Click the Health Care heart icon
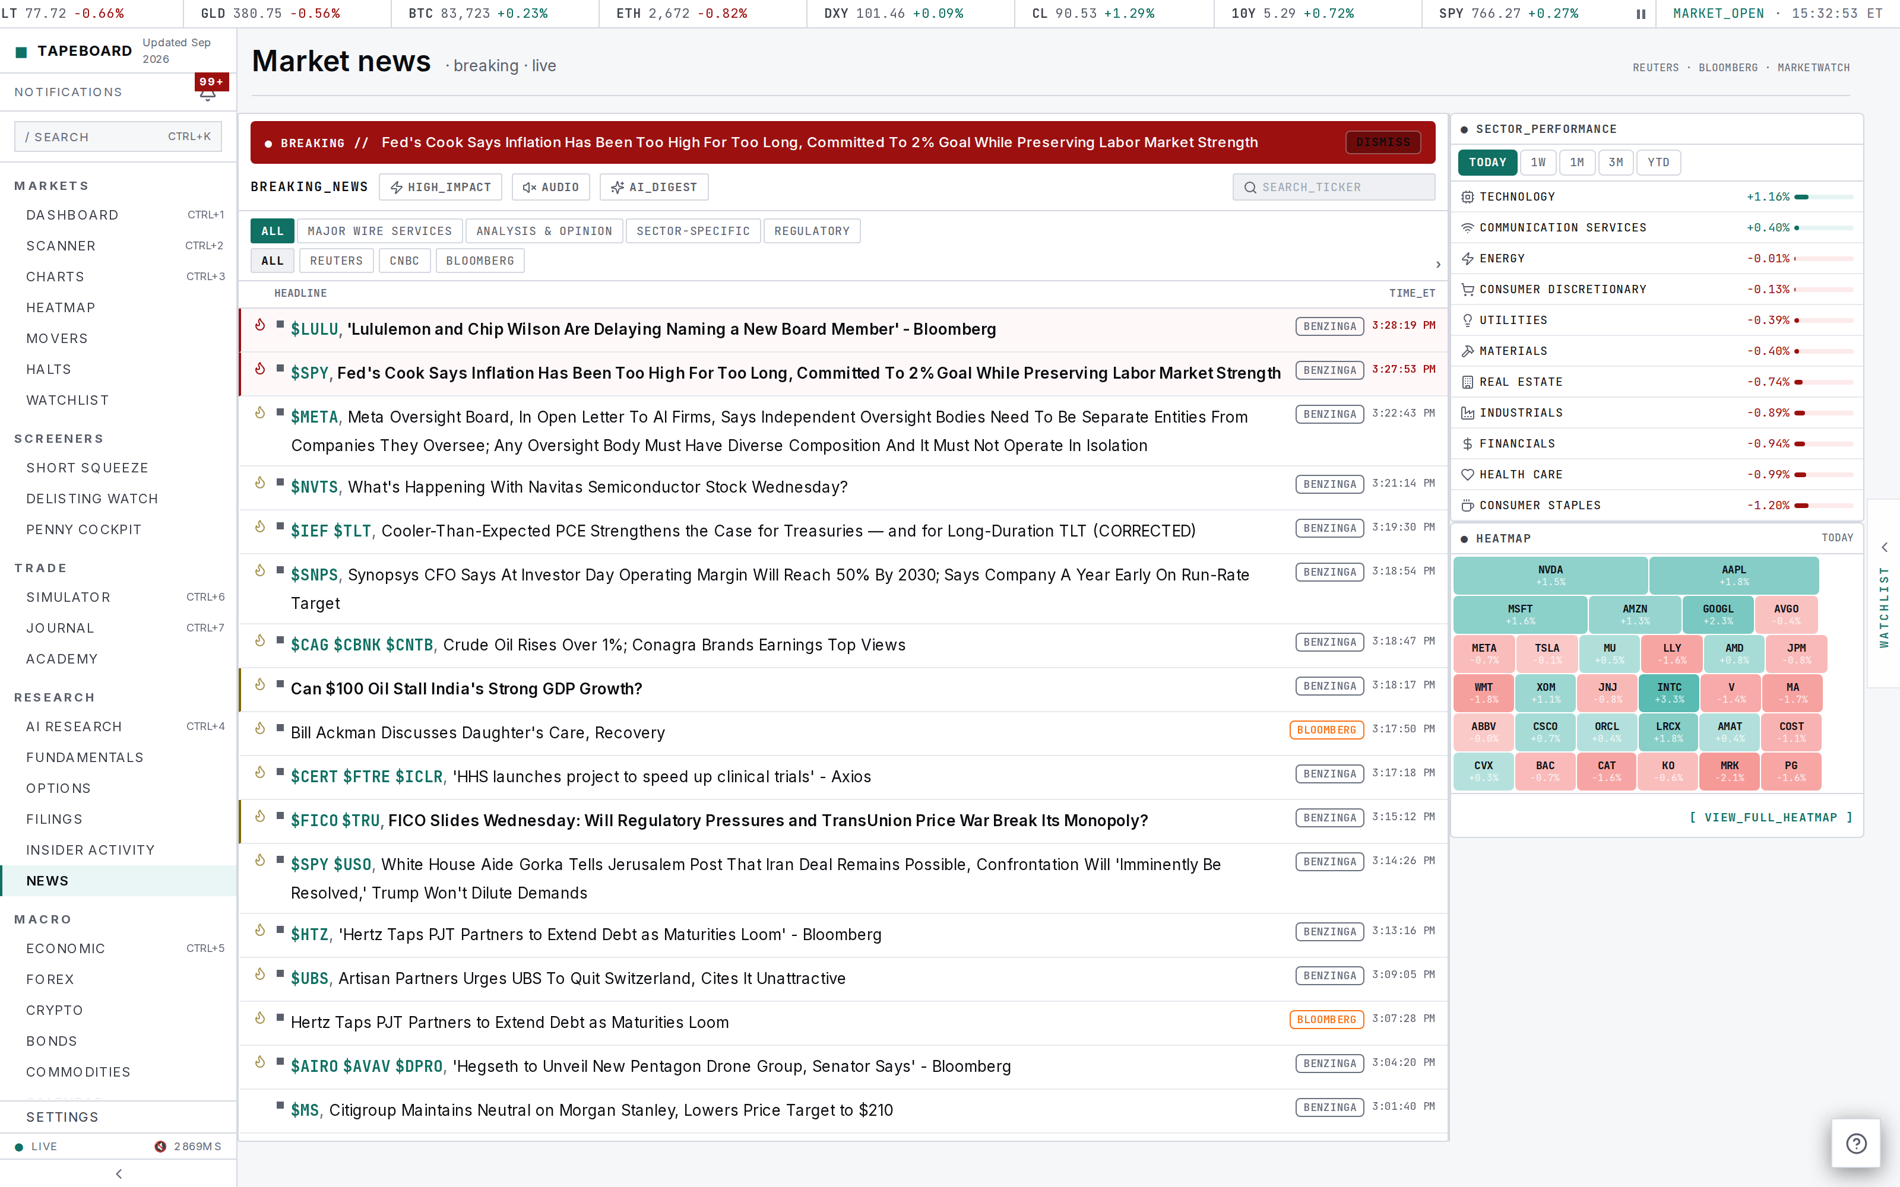 tap(1467, 475)
